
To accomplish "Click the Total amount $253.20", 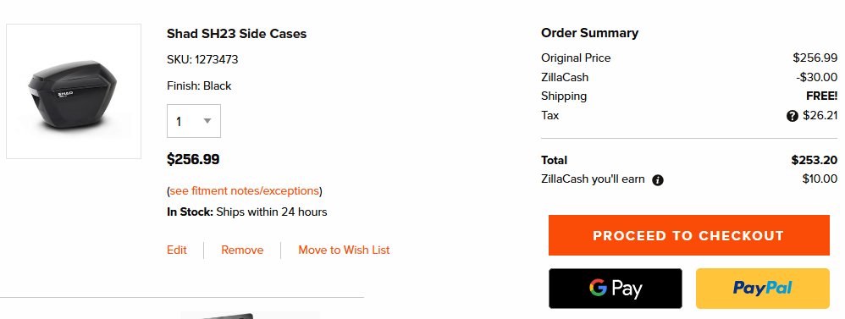I will [815, 160].
